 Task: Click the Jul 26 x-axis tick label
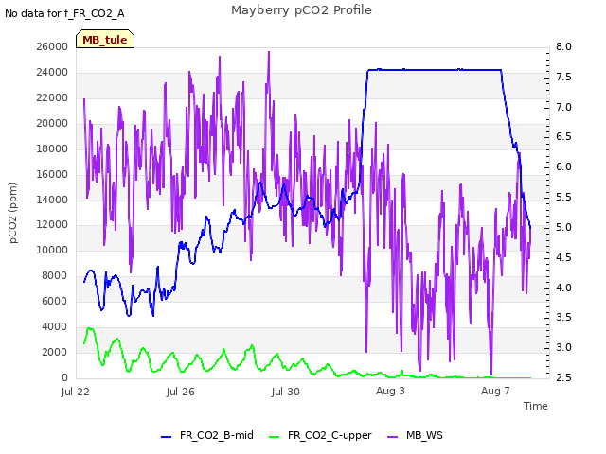click(x=181, y=392)
